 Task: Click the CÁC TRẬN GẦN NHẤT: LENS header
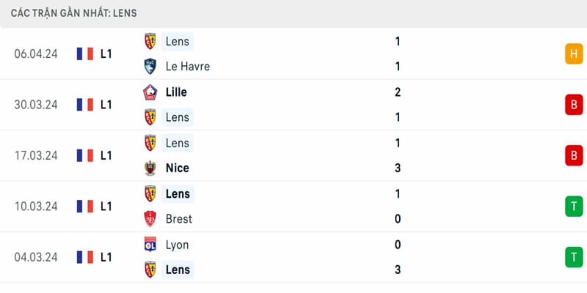(74, 13)
